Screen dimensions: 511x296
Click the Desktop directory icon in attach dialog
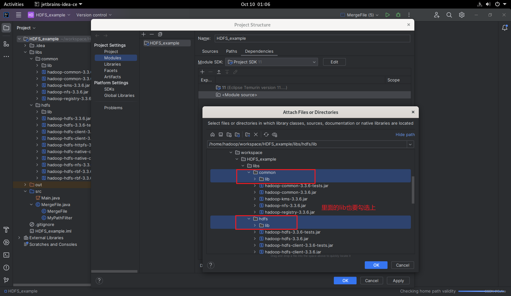221,134
